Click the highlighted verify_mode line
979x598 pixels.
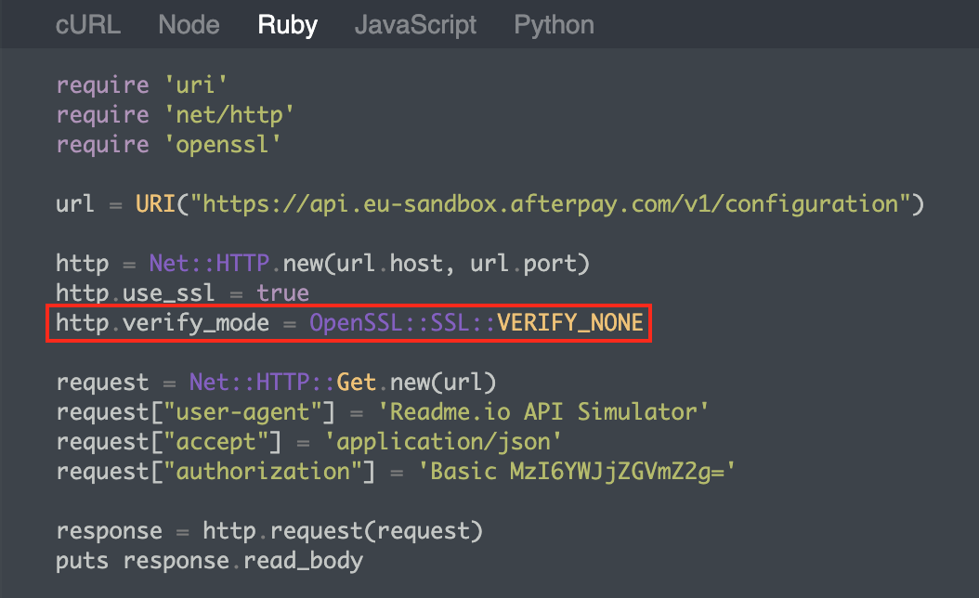(348, 322)
